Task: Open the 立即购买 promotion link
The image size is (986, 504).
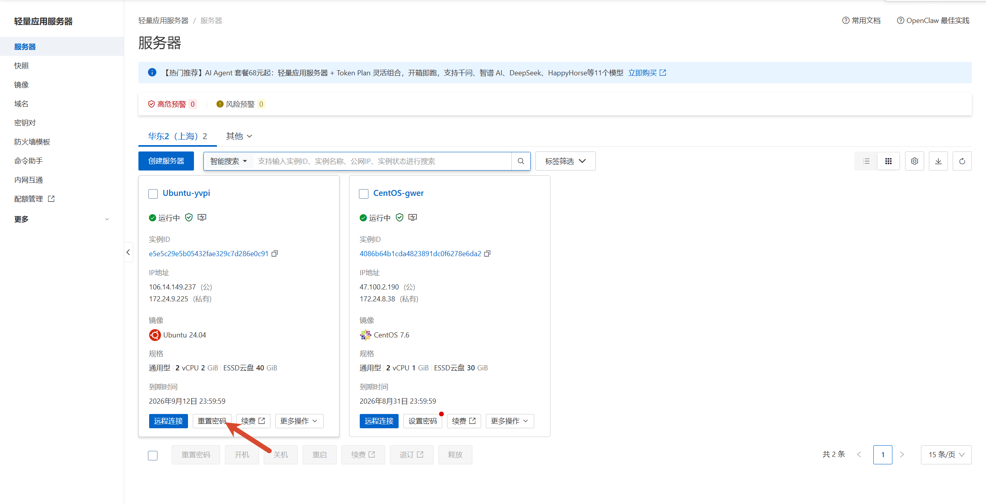Action: [647, 73]
